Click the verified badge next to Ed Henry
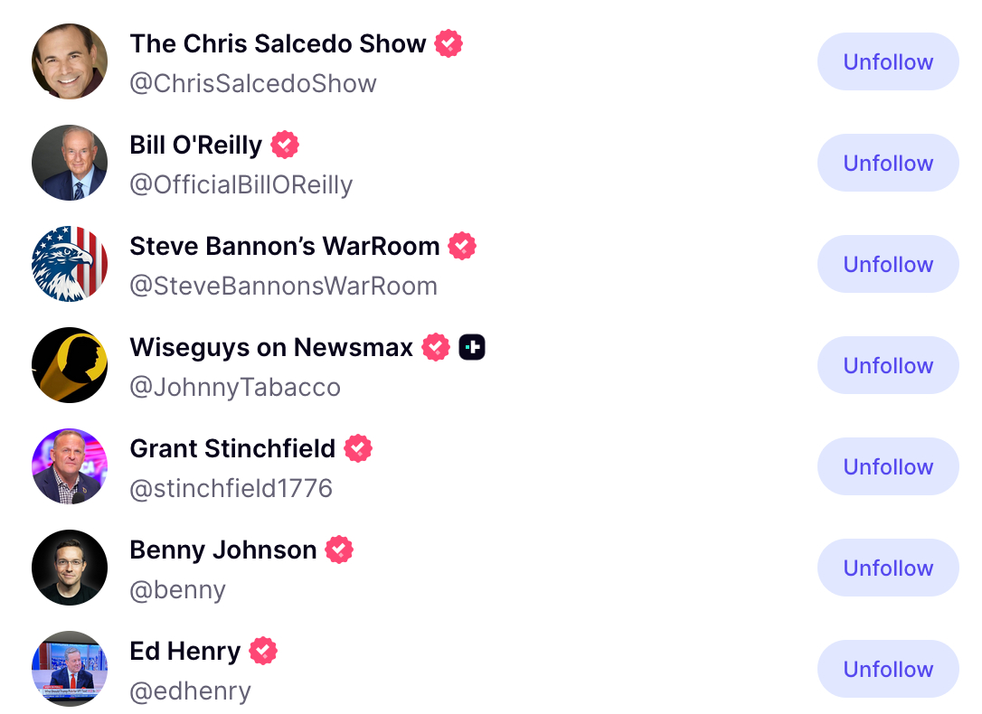Screen dimensions: 982x714 [263, 651]
